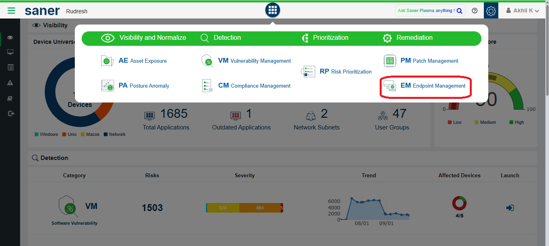
Task: Click the Posture Anomaly module icon
Action: (x=107, y=86)
